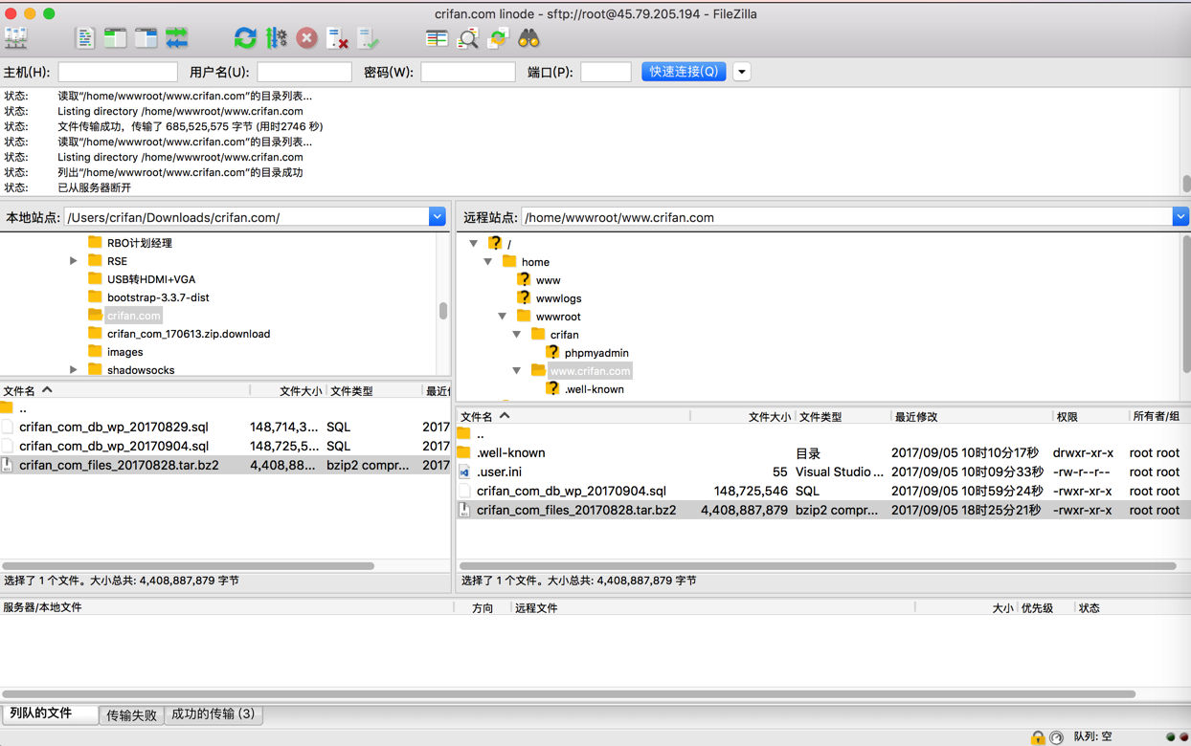The height and width of the screenshot is (746, 1191).
Task: Disconnect from the current server
Action: pos(337,38)
